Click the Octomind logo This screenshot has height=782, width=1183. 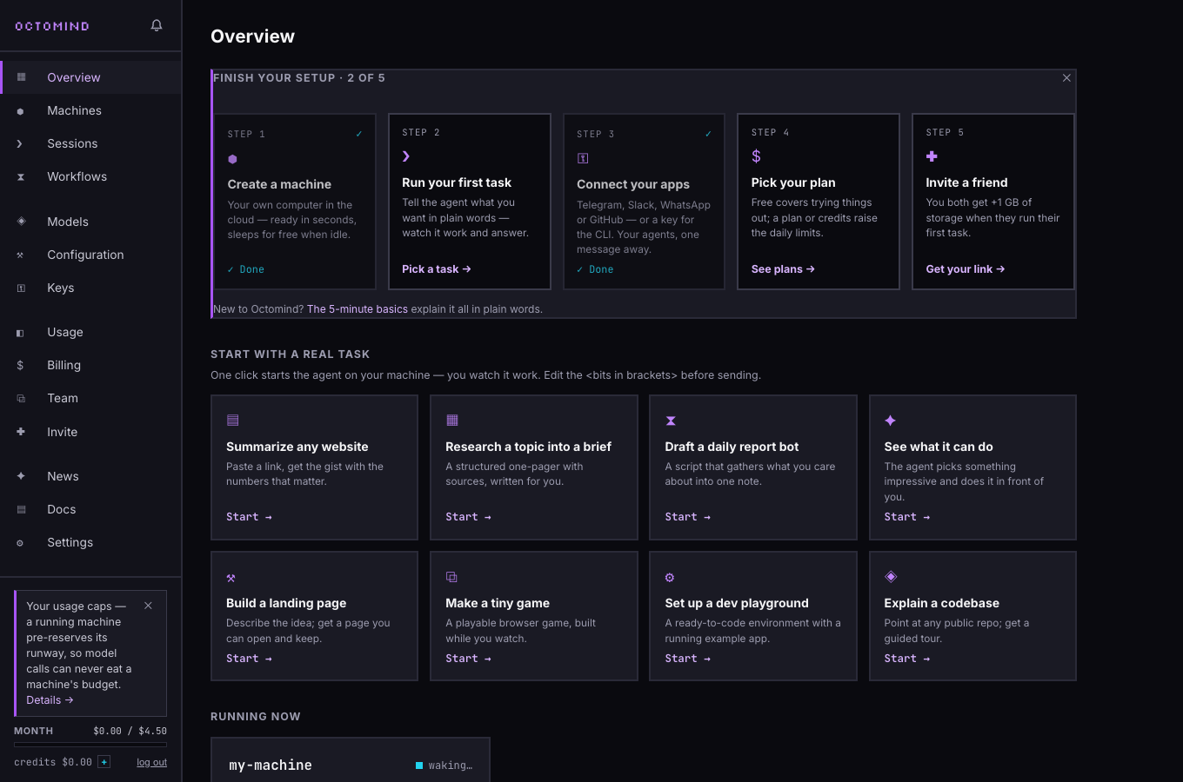(52, 26)
